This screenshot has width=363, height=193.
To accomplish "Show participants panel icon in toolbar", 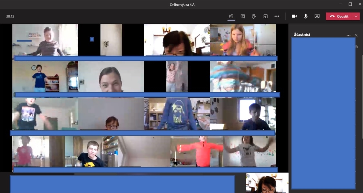I will tap(231, 16).
